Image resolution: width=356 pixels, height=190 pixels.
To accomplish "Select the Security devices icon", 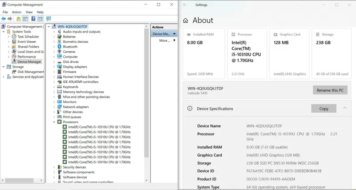I will pos(59,167).
